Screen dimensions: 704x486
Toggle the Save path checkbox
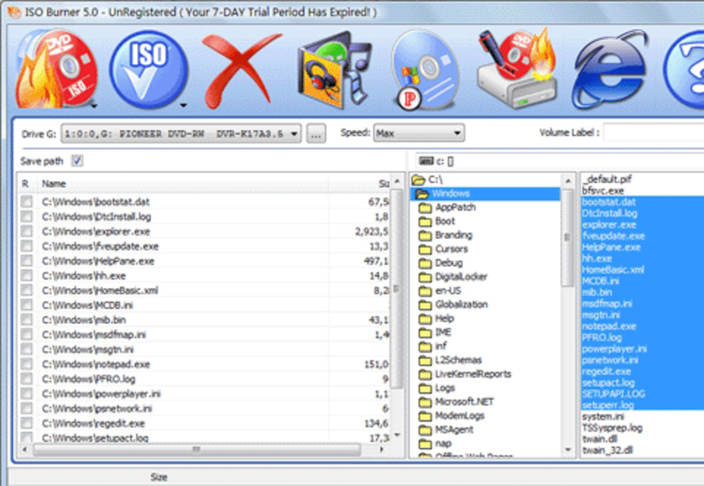point(77,161)
